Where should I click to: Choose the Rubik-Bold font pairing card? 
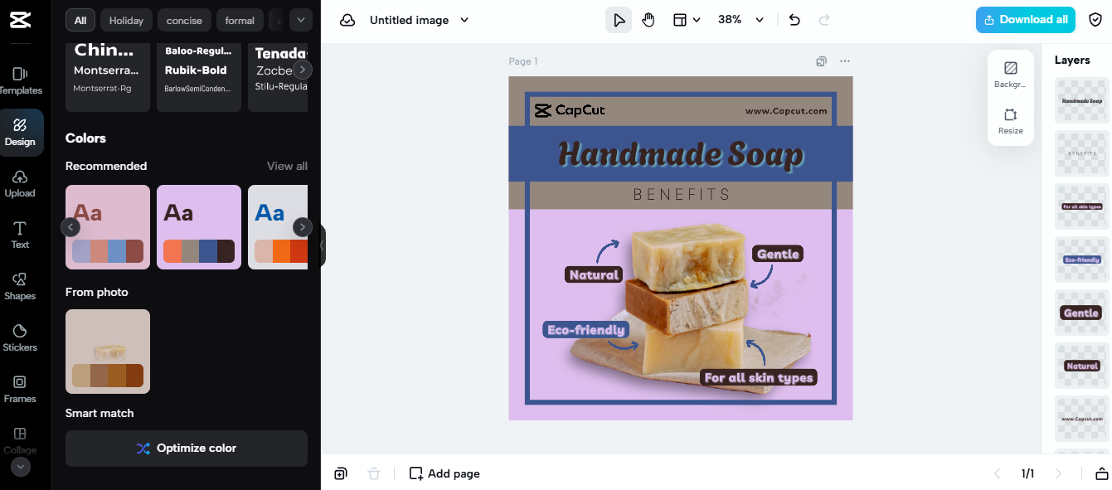199,77
